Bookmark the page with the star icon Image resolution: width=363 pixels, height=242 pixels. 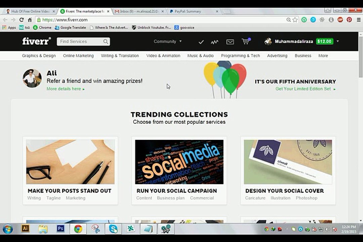tap(295, 20)
